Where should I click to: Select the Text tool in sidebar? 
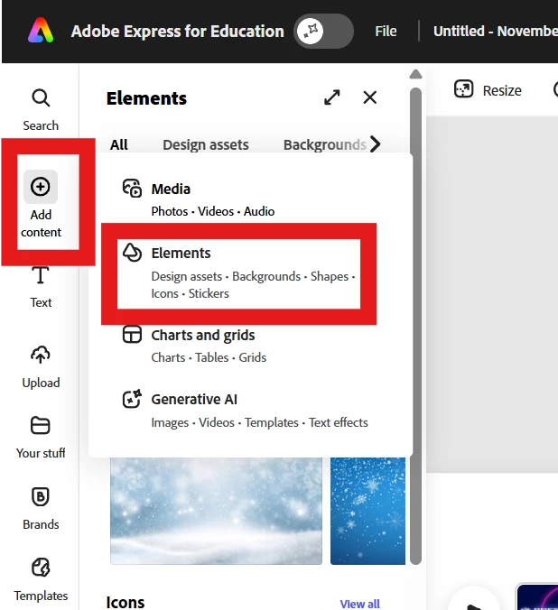[x=41, y=287]
